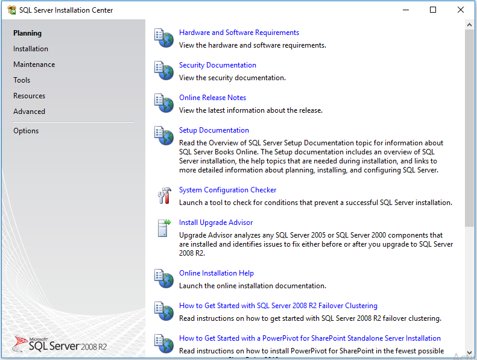
Task: Click text 'Launch the online installation documentation.'
Action: [x=253, y=286]
